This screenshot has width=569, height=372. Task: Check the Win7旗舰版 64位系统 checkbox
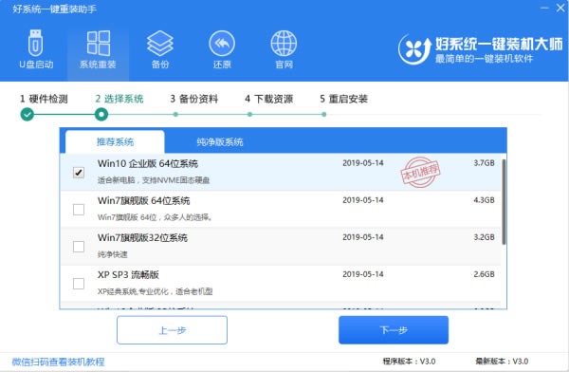[x=79, y=209]
